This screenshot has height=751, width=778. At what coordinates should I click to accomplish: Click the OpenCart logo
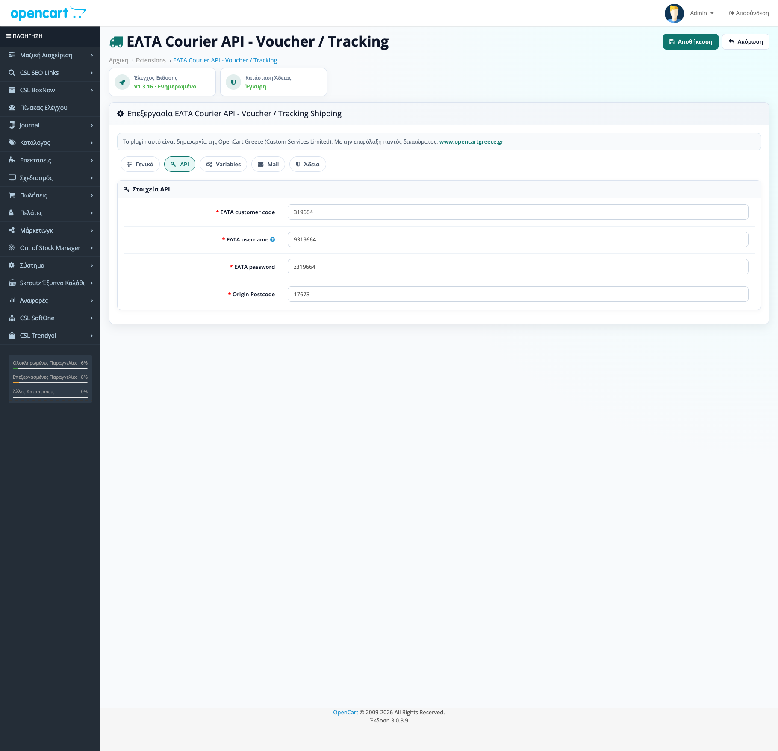click(48, 13)
